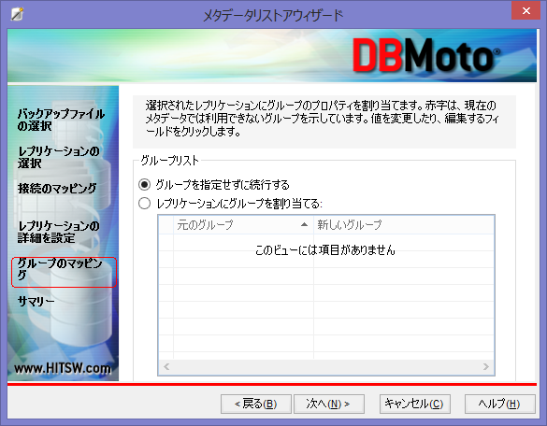
Task: Click the DBMoto logo in the banner
Action: [426, 56]
